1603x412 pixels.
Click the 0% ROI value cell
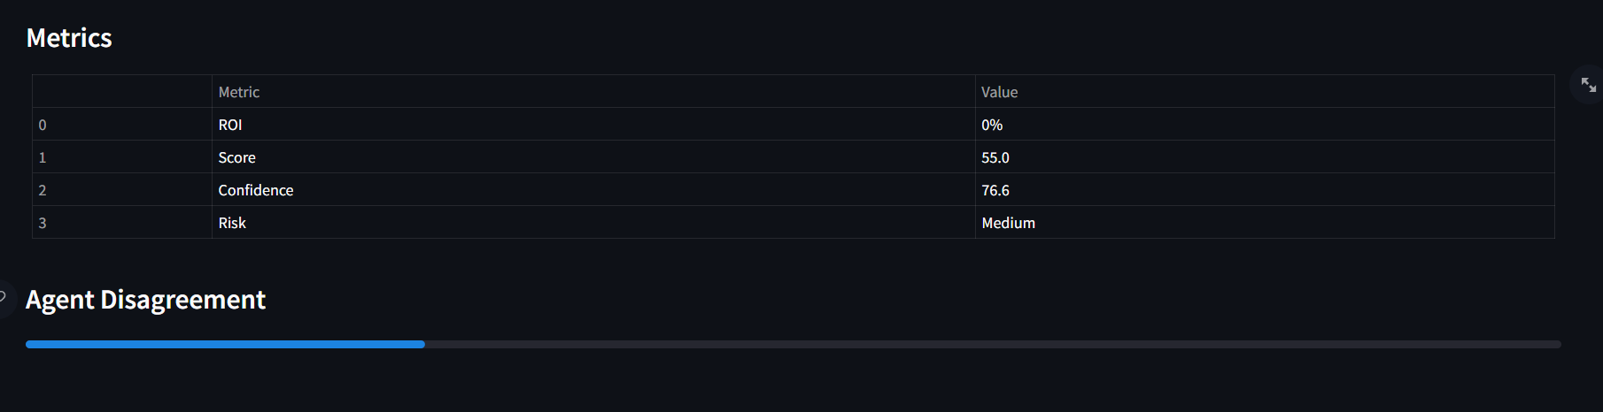click(x=1265, y=125)
